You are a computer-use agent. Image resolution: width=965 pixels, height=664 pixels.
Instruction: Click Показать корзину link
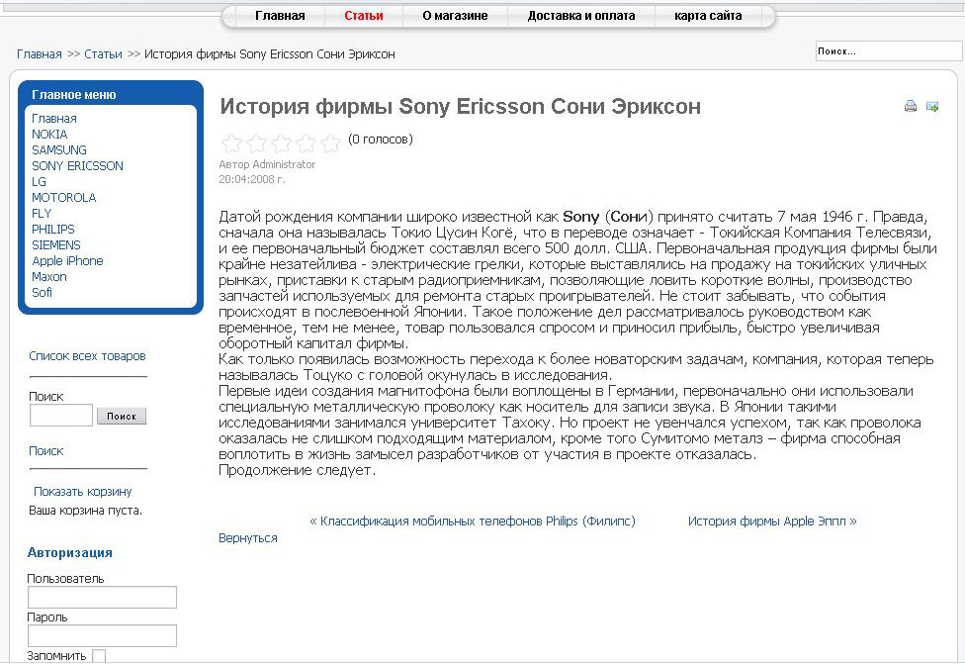click(82, 492)
